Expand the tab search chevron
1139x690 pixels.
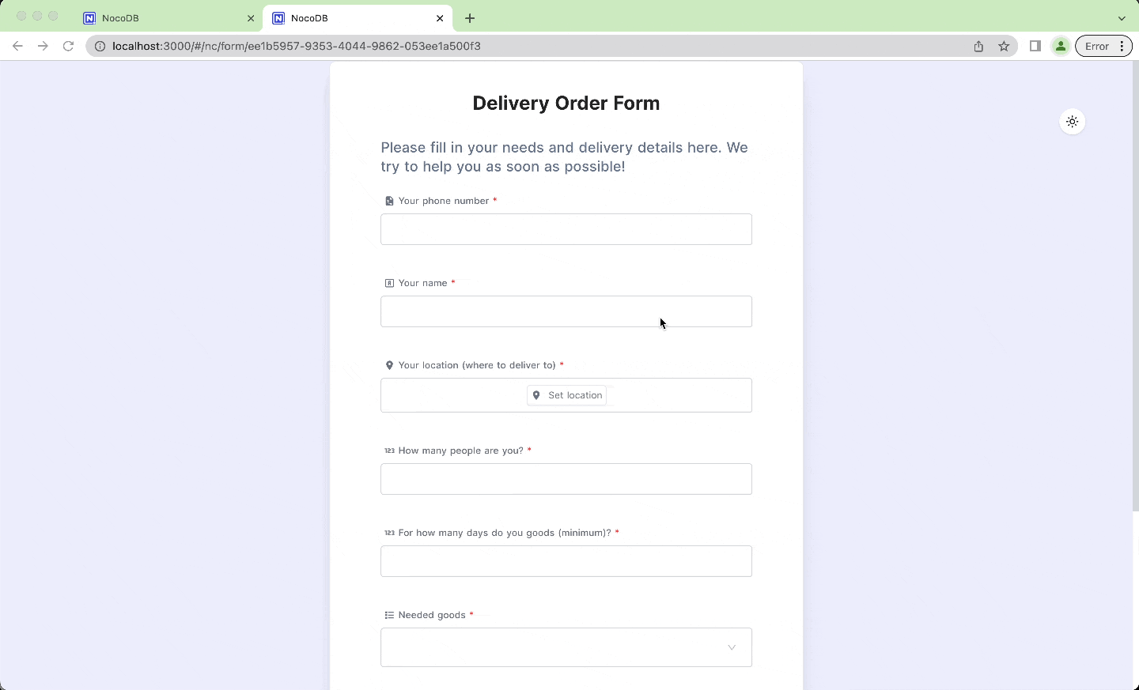pos(1122,18)
